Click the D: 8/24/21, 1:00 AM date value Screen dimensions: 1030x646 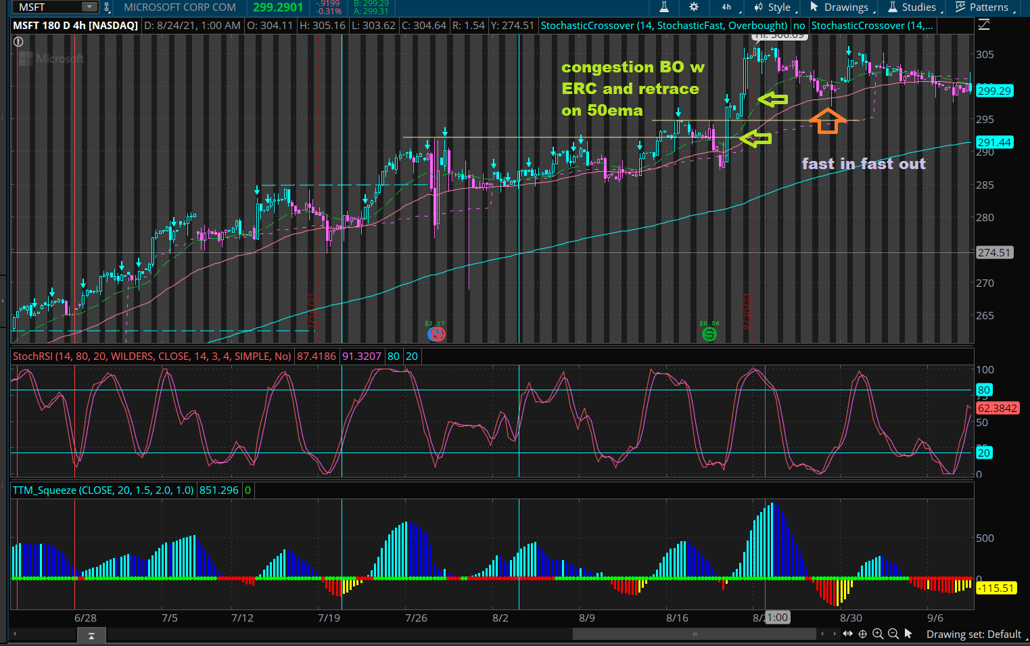point(193,25)
